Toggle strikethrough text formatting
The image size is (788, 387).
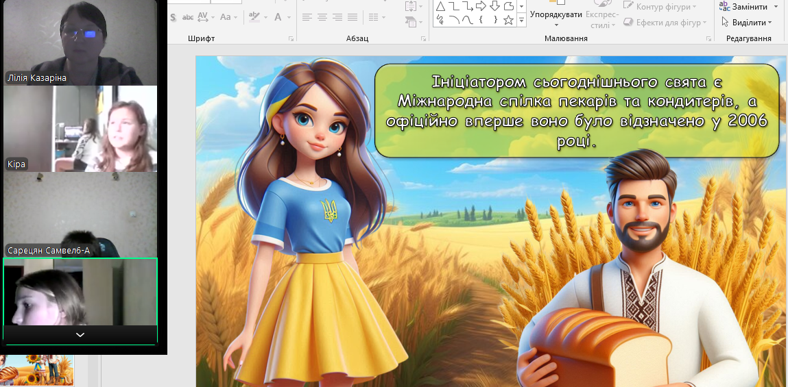point(188,17)
